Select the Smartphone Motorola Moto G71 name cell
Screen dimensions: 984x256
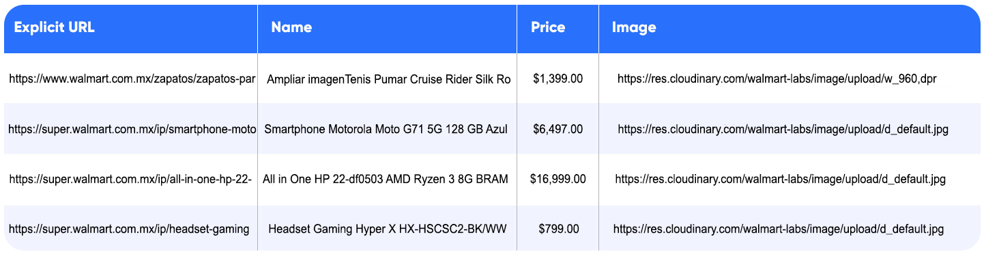(x=386, y=129)
